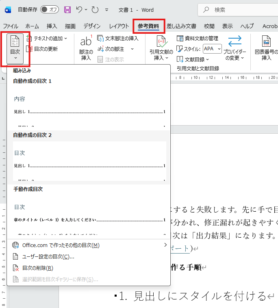Click the Insert Citation (引用文献の挿入) icon
Viewport: 278px width, 308px height.
(x=161, y=41)
